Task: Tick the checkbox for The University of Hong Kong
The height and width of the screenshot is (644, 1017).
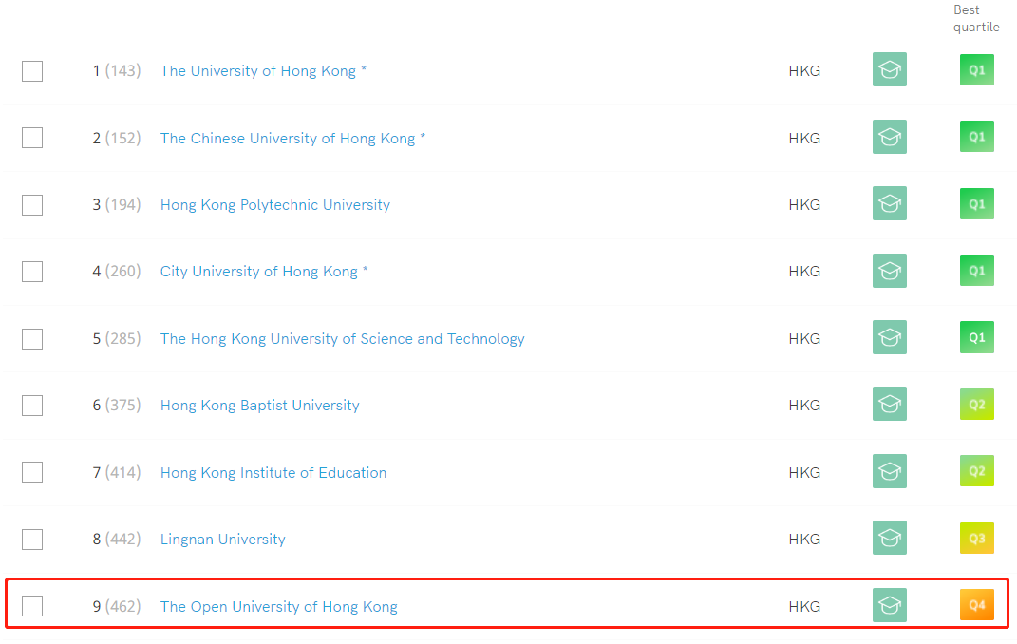Action: pos(32,71)
